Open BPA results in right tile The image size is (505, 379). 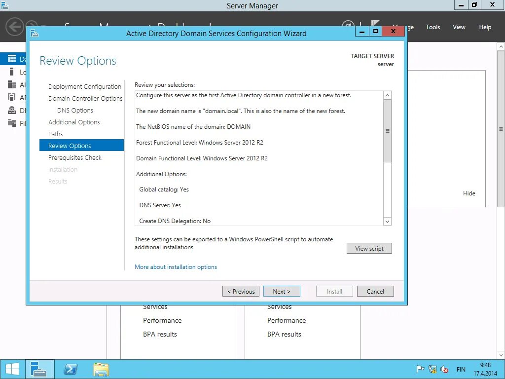[284, 334]
